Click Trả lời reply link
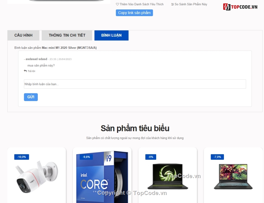The height and width of the screenshot is (203, 264). pyautogui.click(x=31, y=71)
